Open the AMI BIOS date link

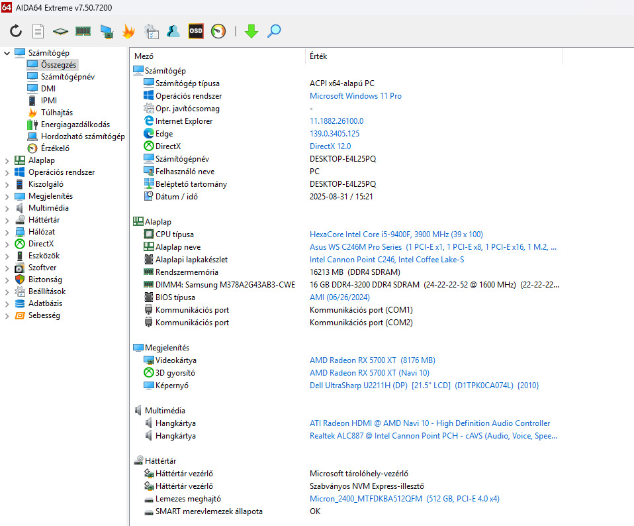tap(340, 297)
